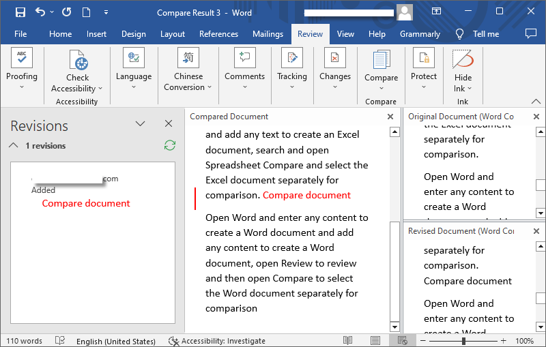
Task: Click the Tracking ribbon icon
Action: click(292, 57)
